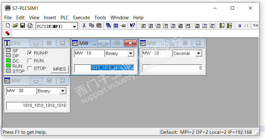Click the Cut scissors icon
Image resolution: width=265 pixels, height=139 pixels.
pyautogui.click(x=84, y=25)
